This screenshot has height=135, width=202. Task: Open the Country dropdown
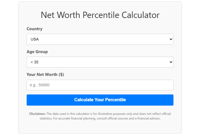click(100, 39)
